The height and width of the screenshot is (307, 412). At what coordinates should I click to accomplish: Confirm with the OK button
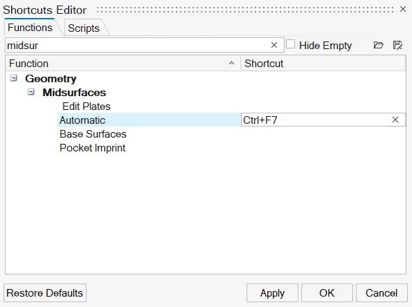click(327, 293)
